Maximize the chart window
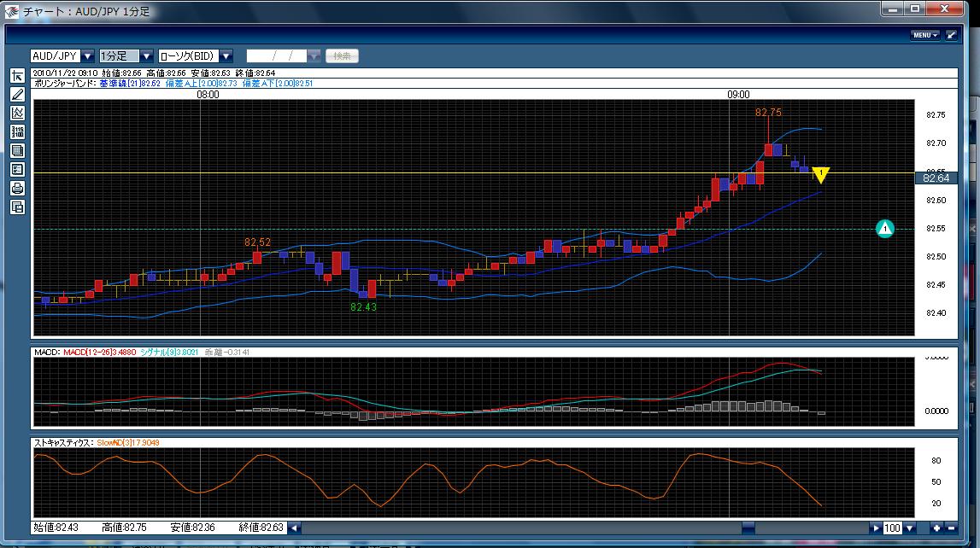This screenshot has height=548, width=980. [x=915, y=9]
